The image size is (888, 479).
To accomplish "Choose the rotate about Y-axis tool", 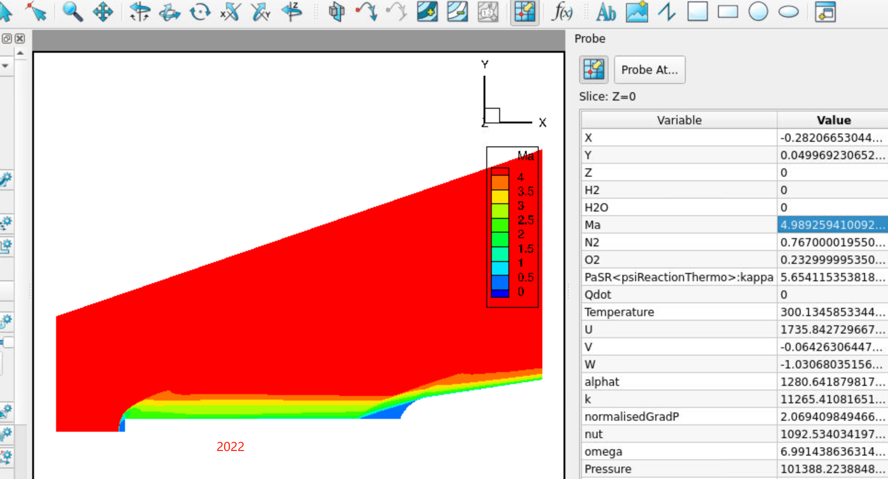I will 261,11.
